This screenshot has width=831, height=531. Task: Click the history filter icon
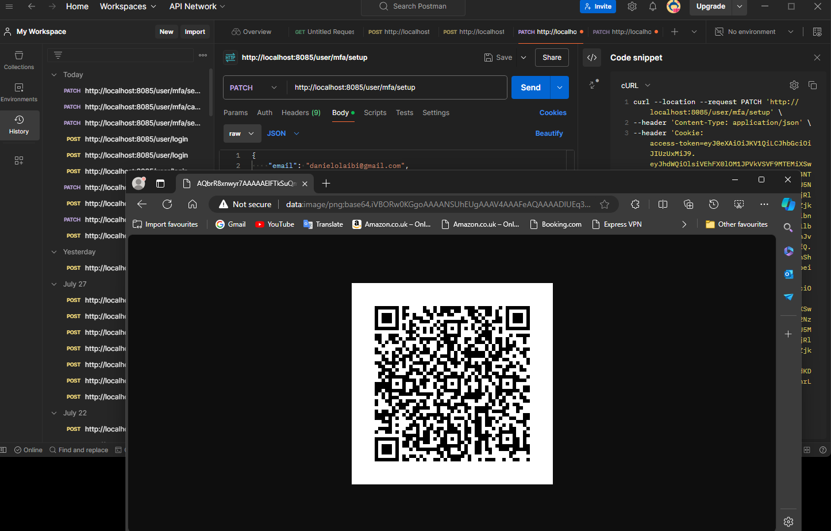tap(58, 55)
